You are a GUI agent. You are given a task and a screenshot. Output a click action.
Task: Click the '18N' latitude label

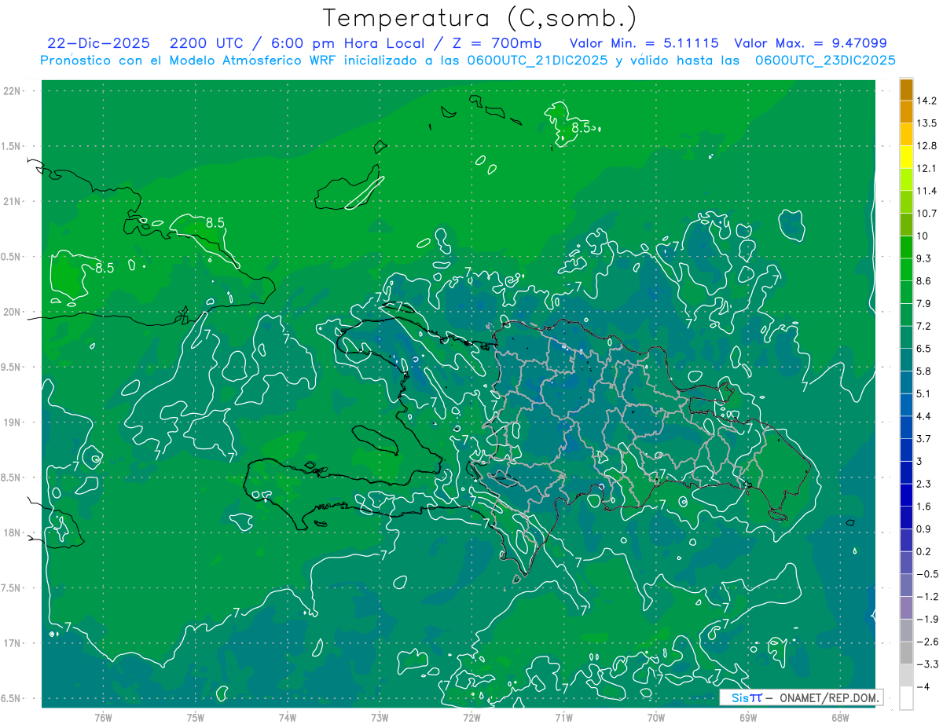coord(13,533)
